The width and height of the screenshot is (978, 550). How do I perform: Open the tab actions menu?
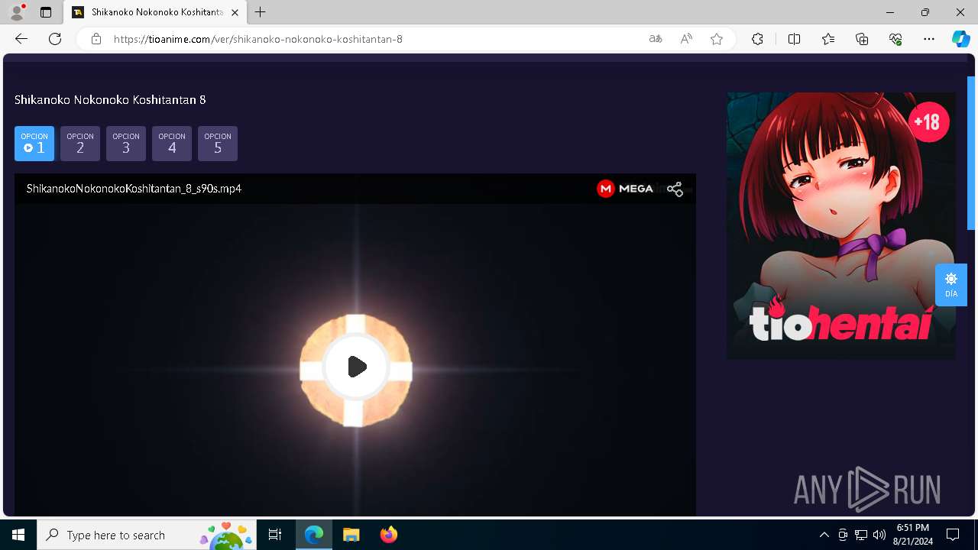pyautogui.click(x=46, y=12)
